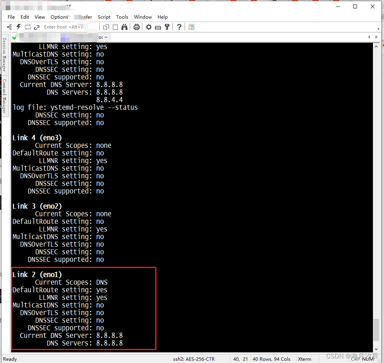Viewport: 384px width, 363px height.
Task: Open the Command Manager side panel
Action: coord(5,96)
